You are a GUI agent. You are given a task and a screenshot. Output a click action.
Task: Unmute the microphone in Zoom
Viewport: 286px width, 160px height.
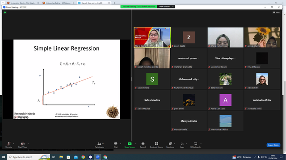click(8, 145)
